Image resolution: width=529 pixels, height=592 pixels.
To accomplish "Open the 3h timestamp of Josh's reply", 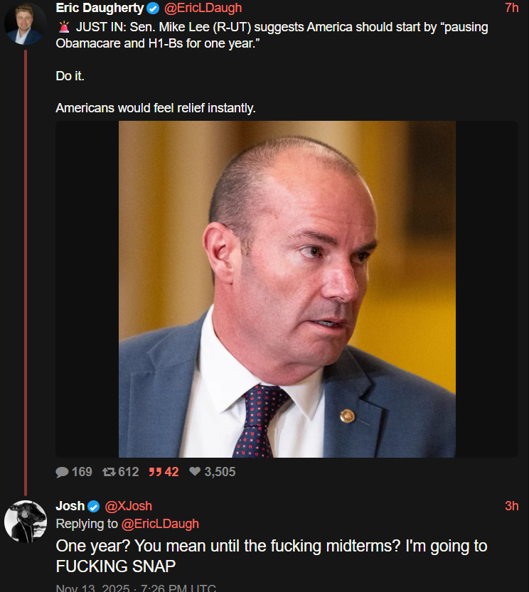I will point(512,506).
